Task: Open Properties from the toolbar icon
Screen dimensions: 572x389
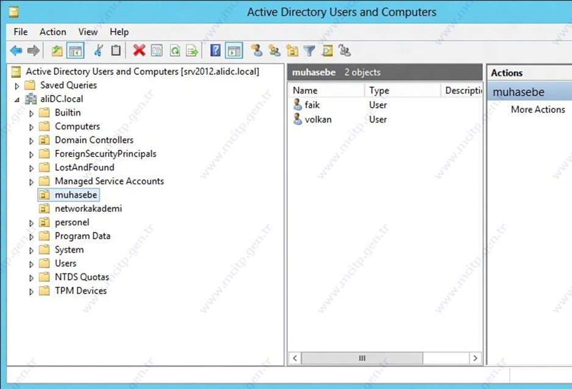Action: click(157, 51)
